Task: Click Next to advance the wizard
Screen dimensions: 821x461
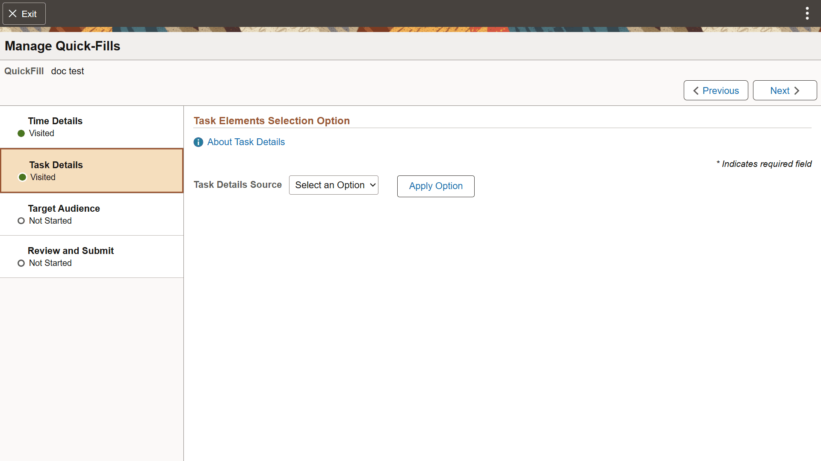Action: tap(785, 90)
